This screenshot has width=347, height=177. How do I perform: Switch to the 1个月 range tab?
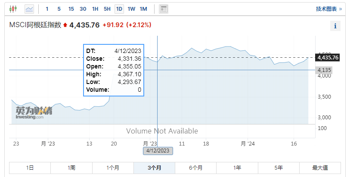tap(113, 168)
